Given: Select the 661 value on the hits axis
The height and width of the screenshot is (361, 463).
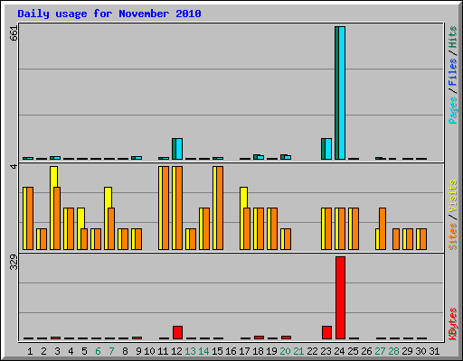Looking at the screenshot, I should point(14,33).
